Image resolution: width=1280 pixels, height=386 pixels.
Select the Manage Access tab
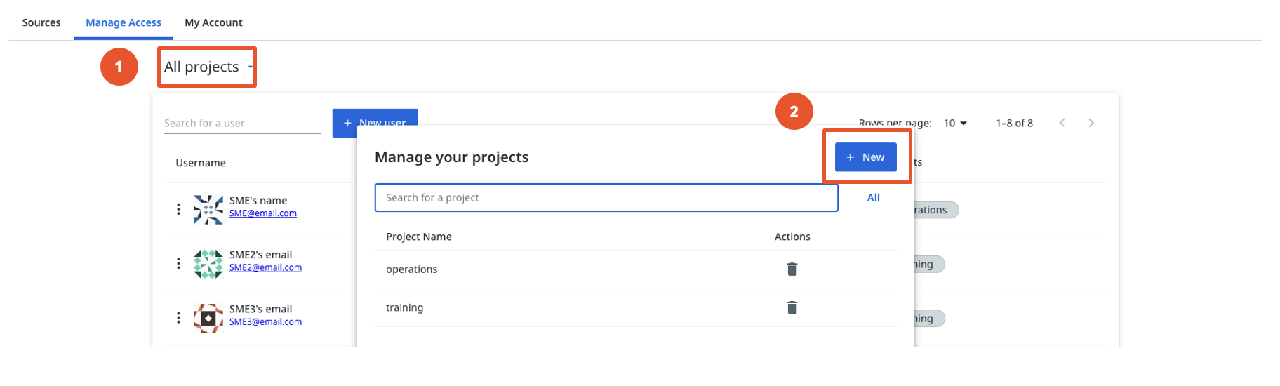124,22
